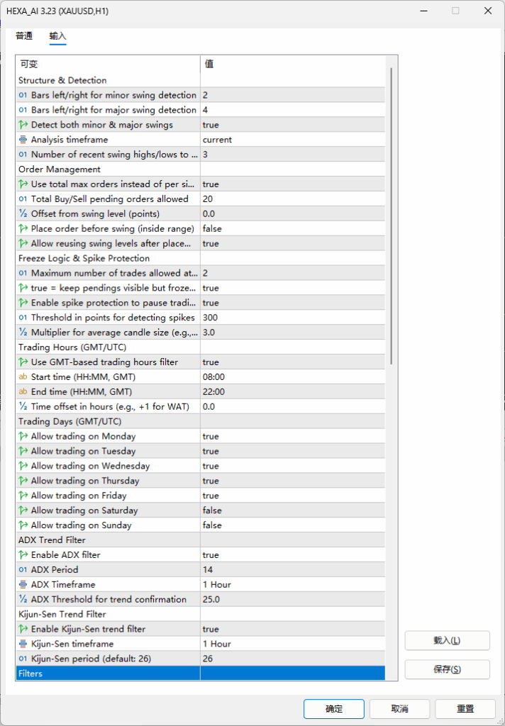Click the fraction icon beside 'Offset from swing level'
The height and width of the screenshot is (726, 505).
point(23,214)
